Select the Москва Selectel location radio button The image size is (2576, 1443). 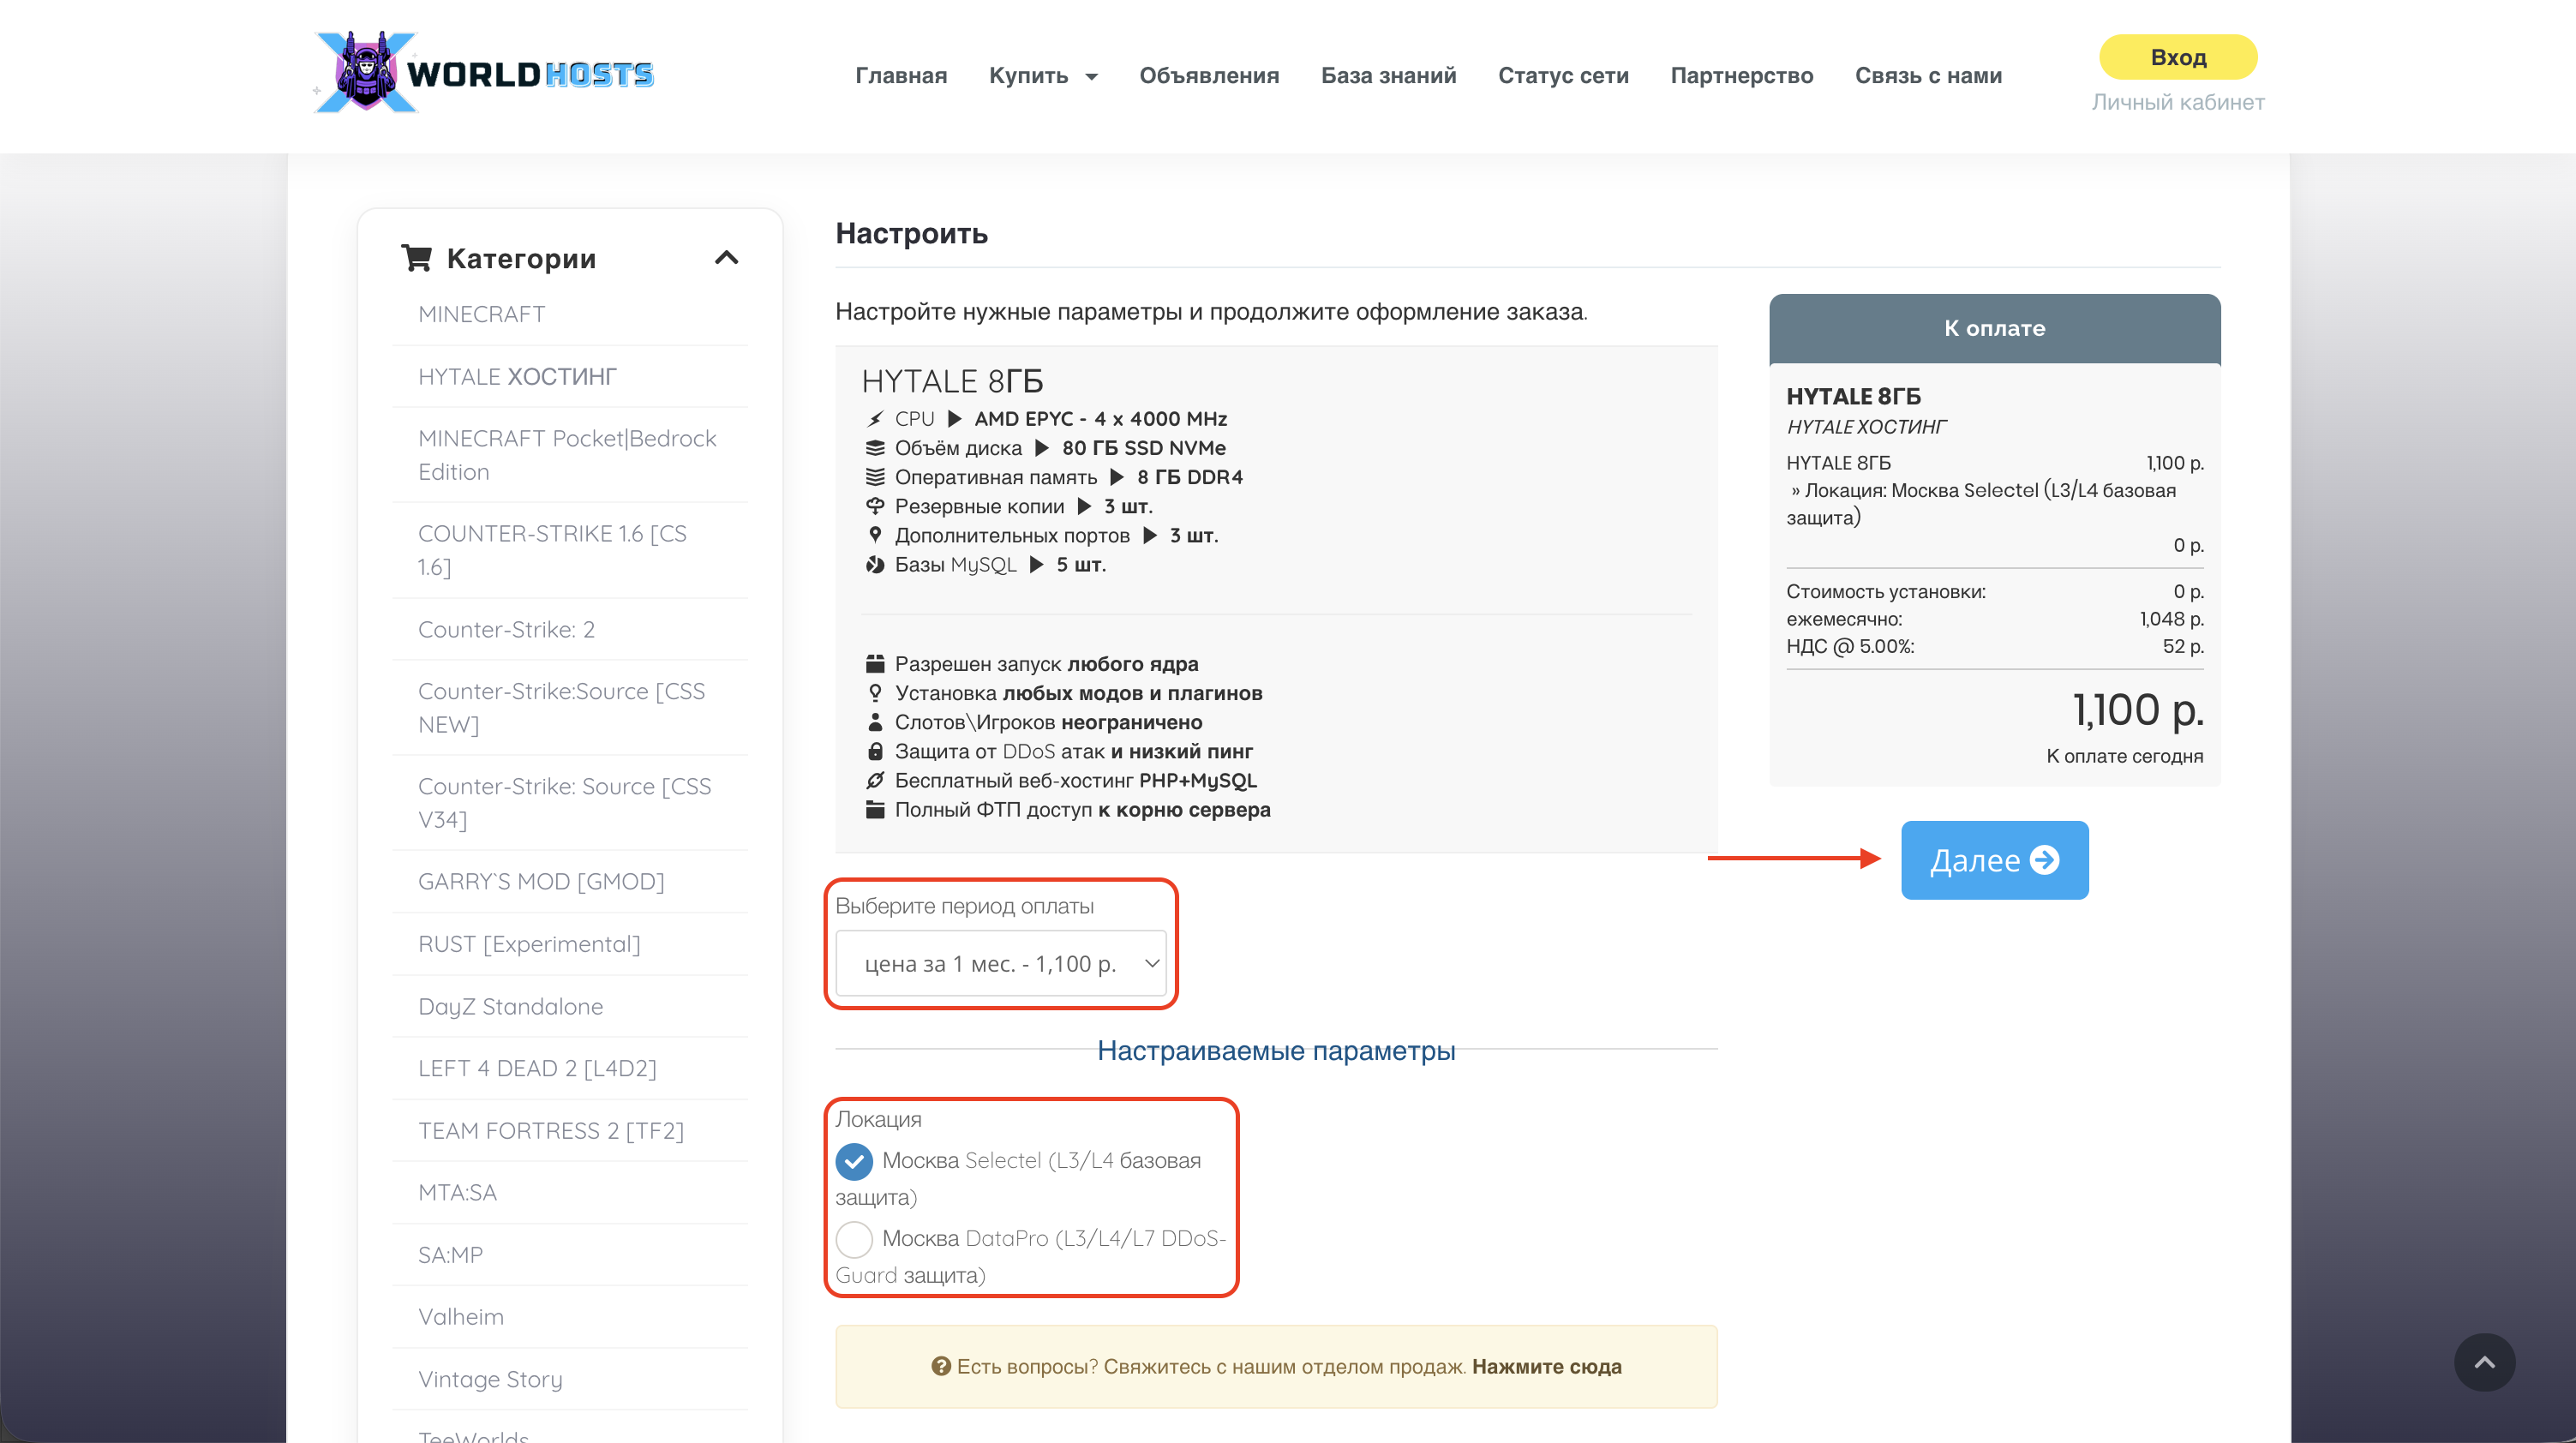tap(854, 1161)
